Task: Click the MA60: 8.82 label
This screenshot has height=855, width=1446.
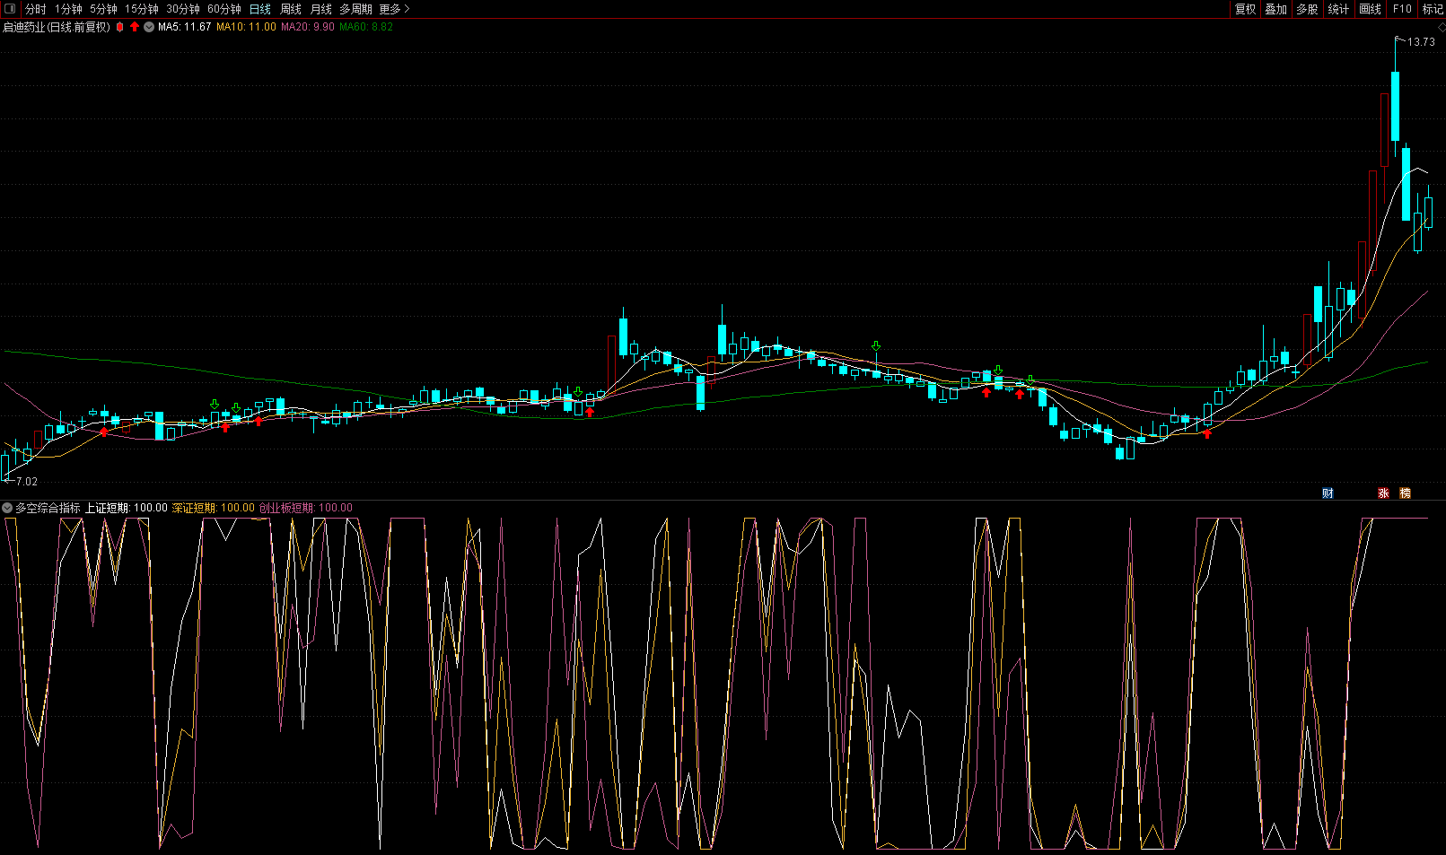Action: click(x=366, y=27)
